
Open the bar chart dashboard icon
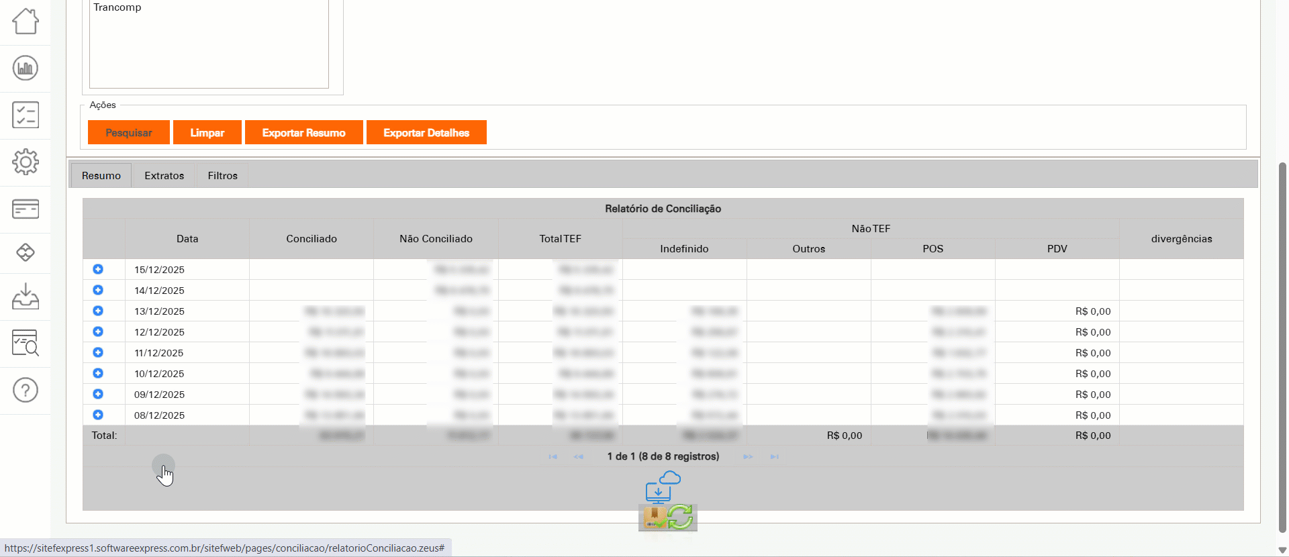coord(26,68)
